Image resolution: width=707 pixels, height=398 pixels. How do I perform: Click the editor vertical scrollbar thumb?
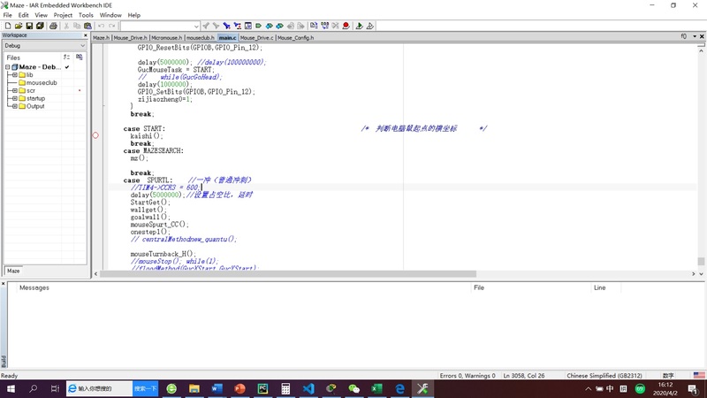coord(701,261)
